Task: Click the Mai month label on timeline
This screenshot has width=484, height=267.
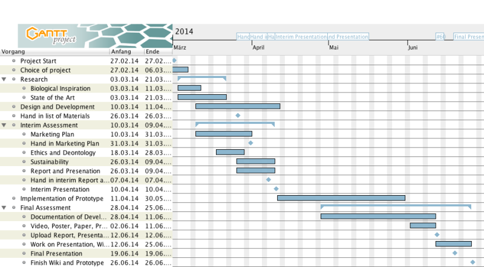Action: pyautogui.click(x=333, y=47)
